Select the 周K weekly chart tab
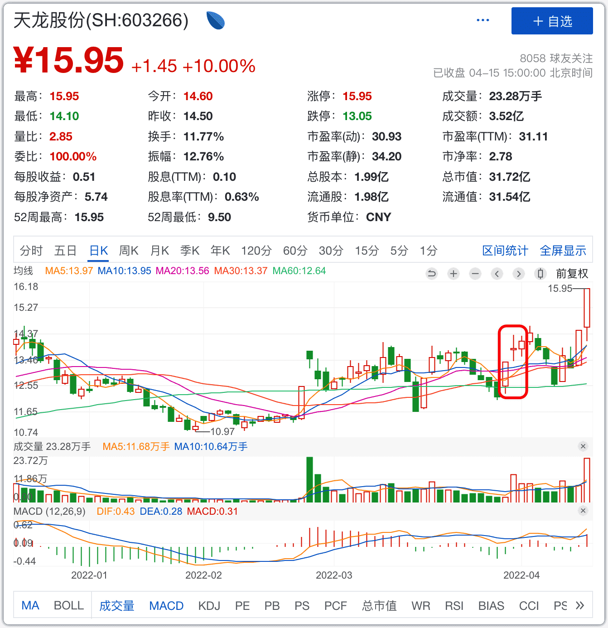This screenshot has width=608, height=628. pos(129,251)
